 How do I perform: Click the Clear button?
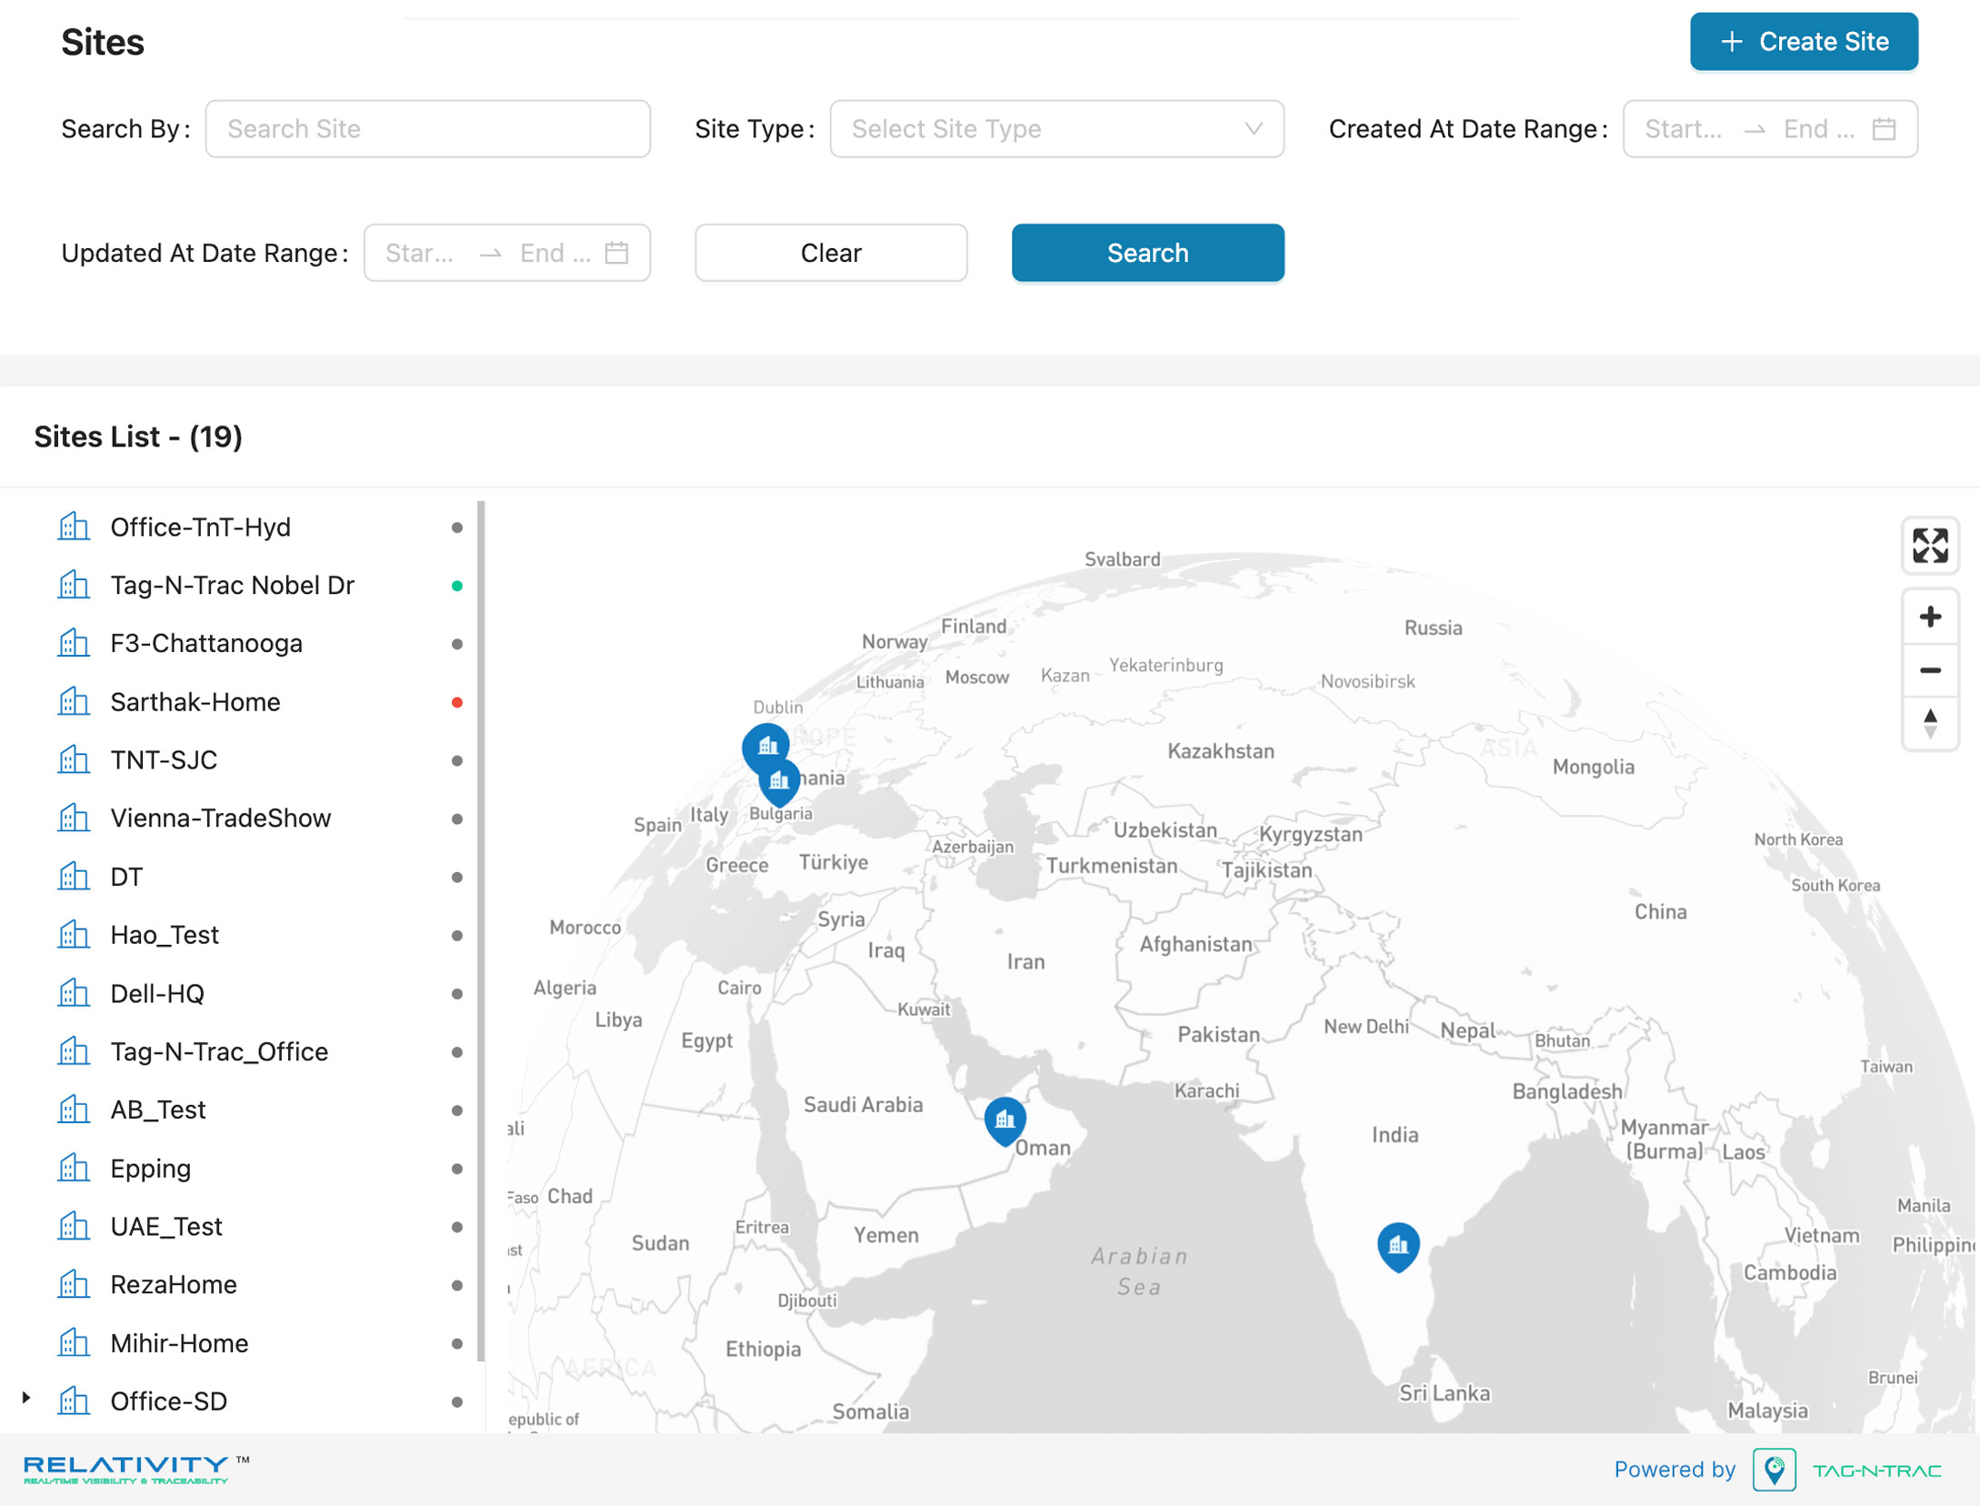click(x=831, y=253)
